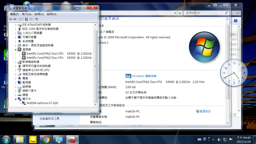
Task: Click Device Manager tree scroll-up arrow
Action: coord(96,25)
